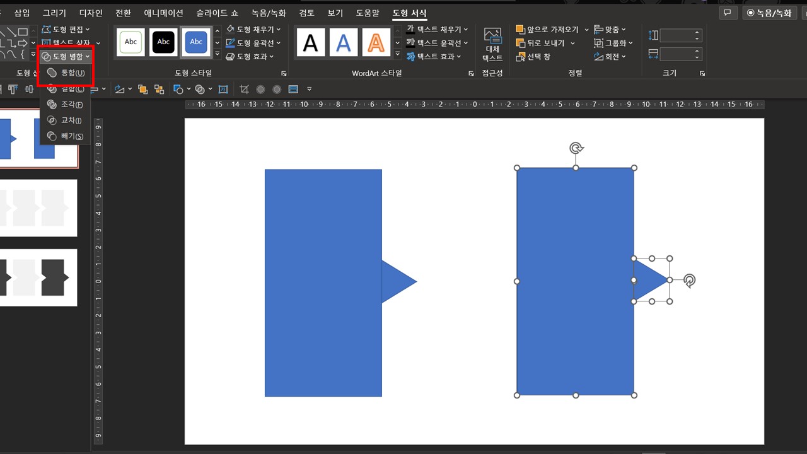The image size is (807, 454).
Task: Open the 슬라이드 쇼 tab
Action: 218,13
